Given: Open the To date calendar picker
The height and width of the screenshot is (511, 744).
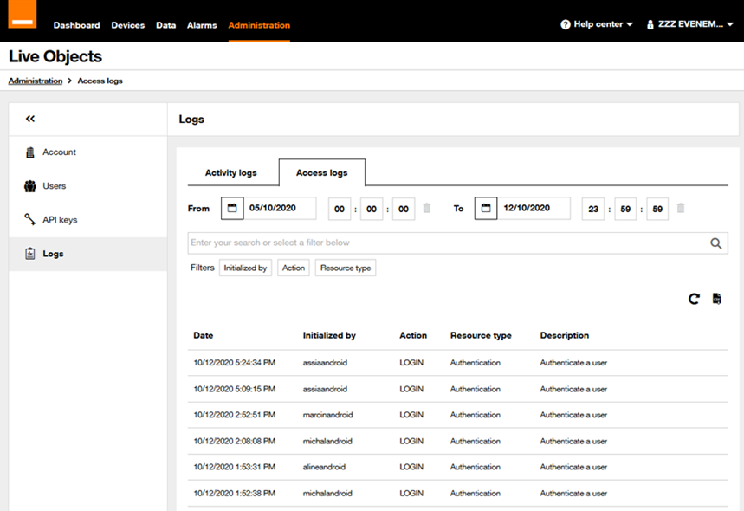Looking at the screenshot, I should (486, 208).
